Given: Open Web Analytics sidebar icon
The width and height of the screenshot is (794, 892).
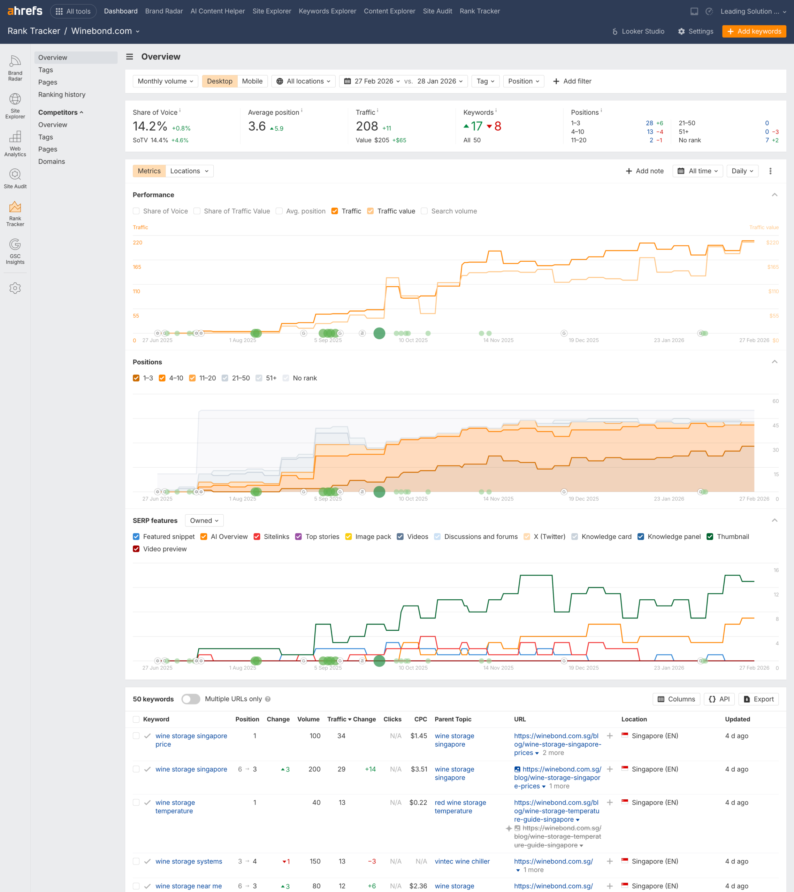Looking at the screenshot, I should point(15,144).
